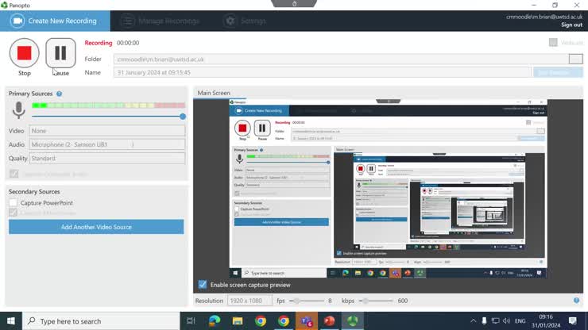The width and height of the screenshot is (588, 330).
Task: Click the blue help icon at bottom right
Action: tap(577, 301)
